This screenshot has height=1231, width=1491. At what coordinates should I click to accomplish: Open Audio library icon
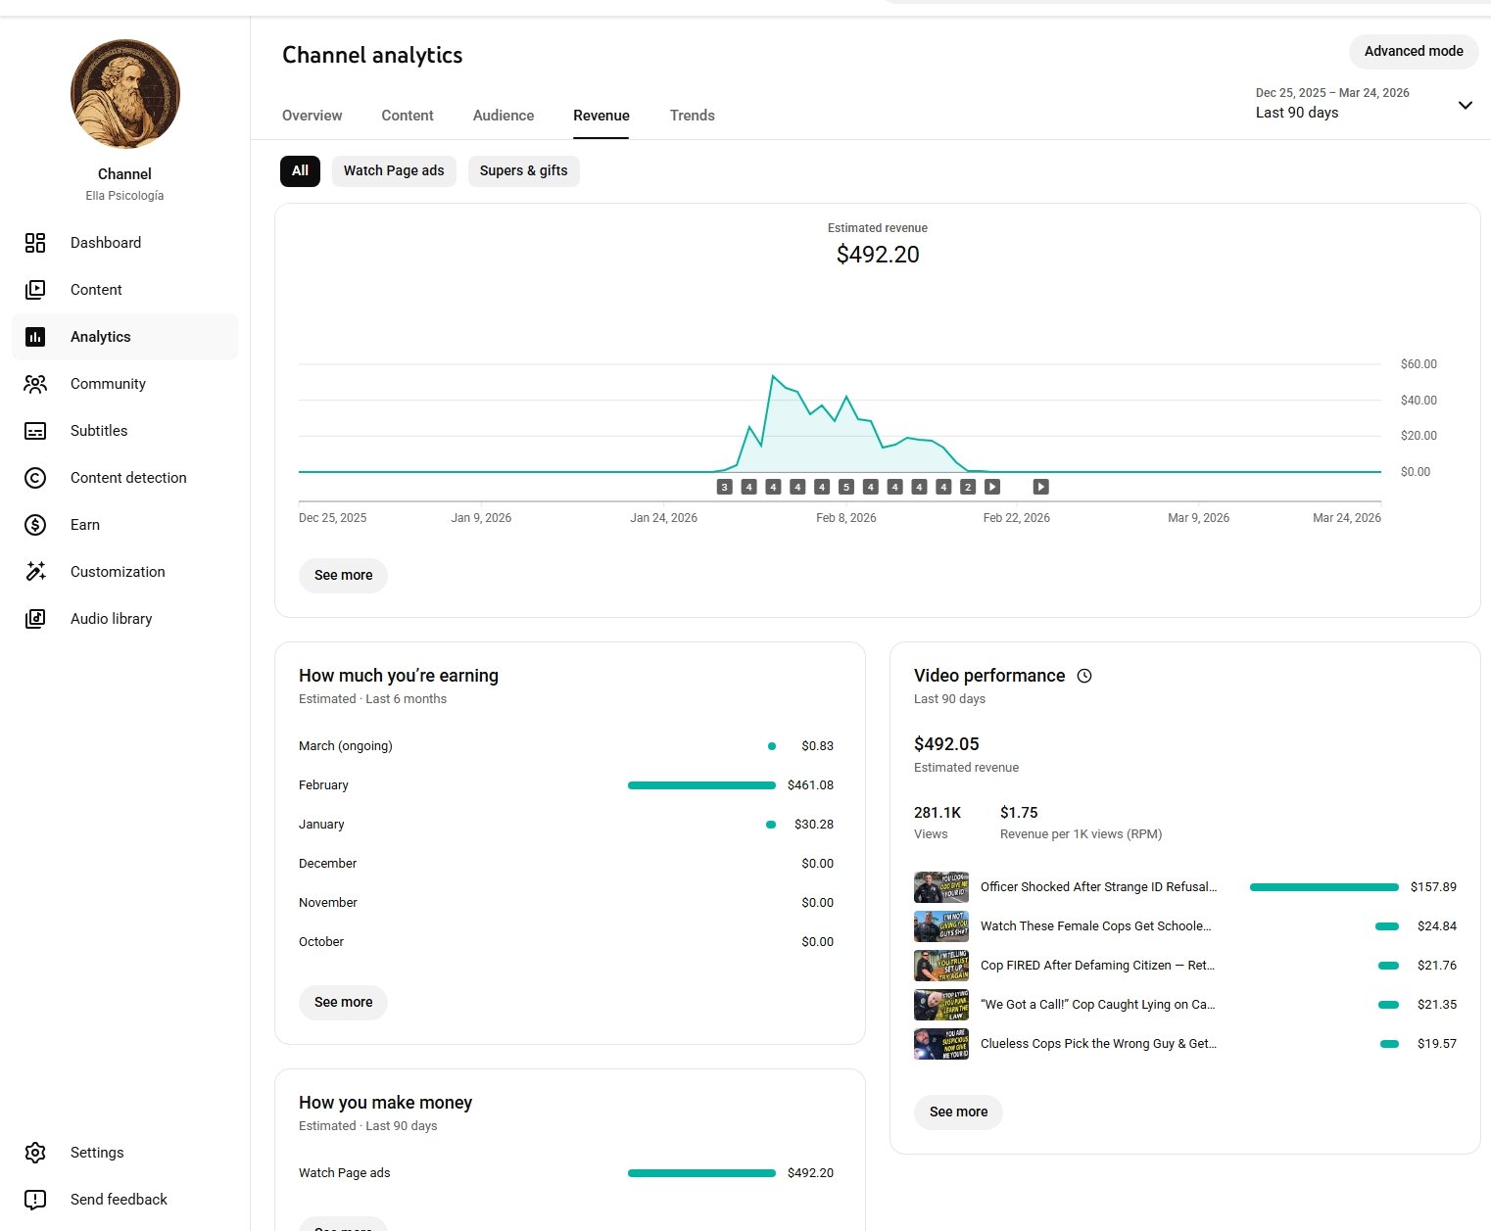[x=35, y=619]
